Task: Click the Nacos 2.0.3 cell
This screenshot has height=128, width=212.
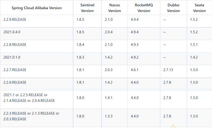Action: (109, 70)
